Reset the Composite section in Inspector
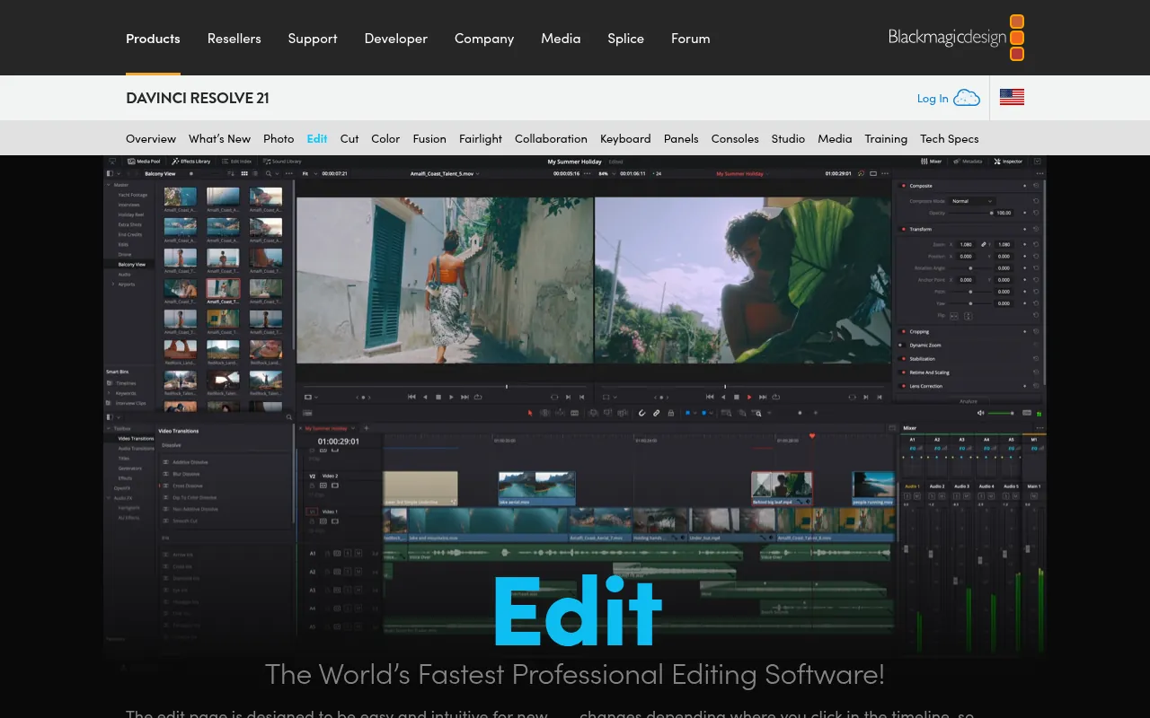The width and height of the screenshot is (1150, 718). 1036,186
